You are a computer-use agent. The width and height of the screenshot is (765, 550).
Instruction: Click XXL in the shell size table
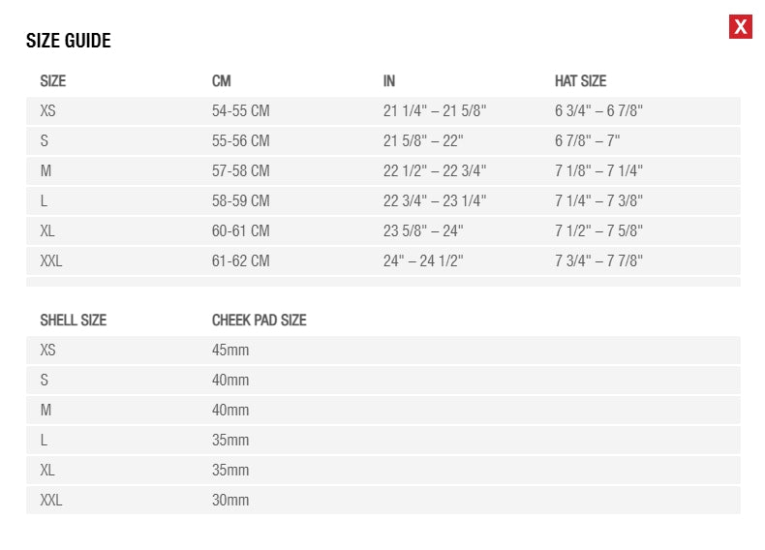(51, 501)
